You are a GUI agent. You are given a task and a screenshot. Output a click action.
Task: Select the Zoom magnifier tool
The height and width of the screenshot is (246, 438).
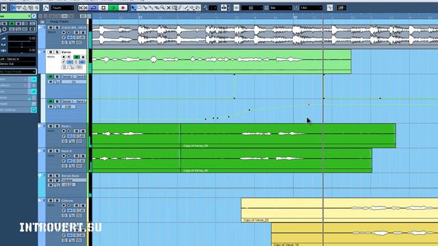163,8
